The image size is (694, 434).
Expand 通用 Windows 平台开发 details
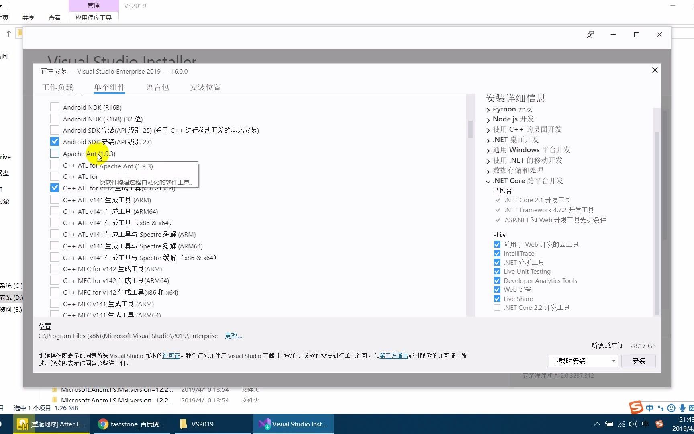488,150
